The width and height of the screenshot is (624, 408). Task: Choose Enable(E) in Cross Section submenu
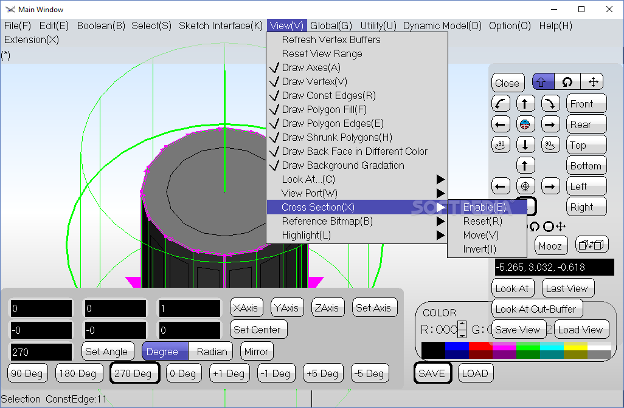(x=487, y=207)
